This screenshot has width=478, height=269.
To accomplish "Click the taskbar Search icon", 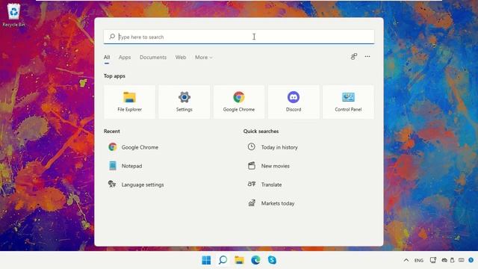I will click(x=223, y=260).
